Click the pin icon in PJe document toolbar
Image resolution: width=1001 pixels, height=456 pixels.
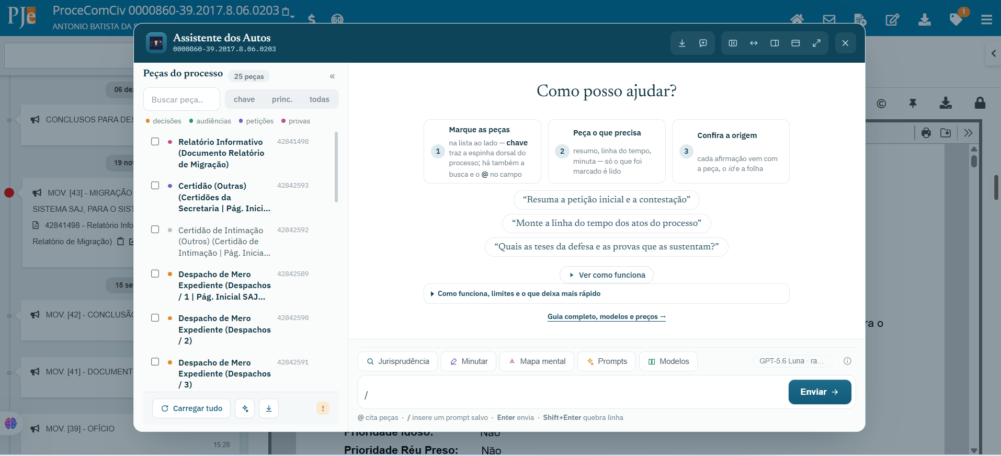(913, 104)
